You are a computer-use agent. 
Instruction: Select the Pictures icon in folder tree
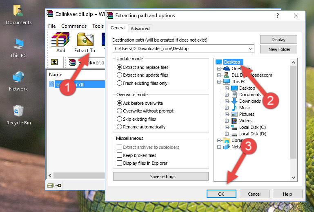(234, 114)
